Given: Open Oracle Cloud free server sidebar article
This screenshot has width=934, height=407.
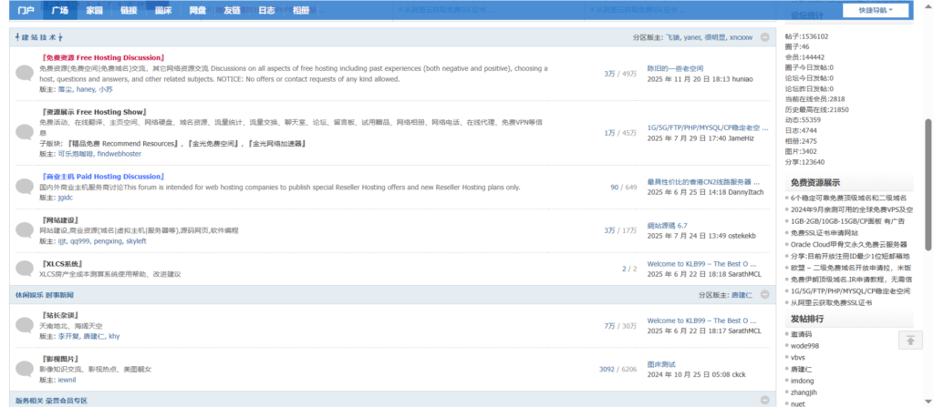Looking at the screenshot, I should (x=848, y=244).
